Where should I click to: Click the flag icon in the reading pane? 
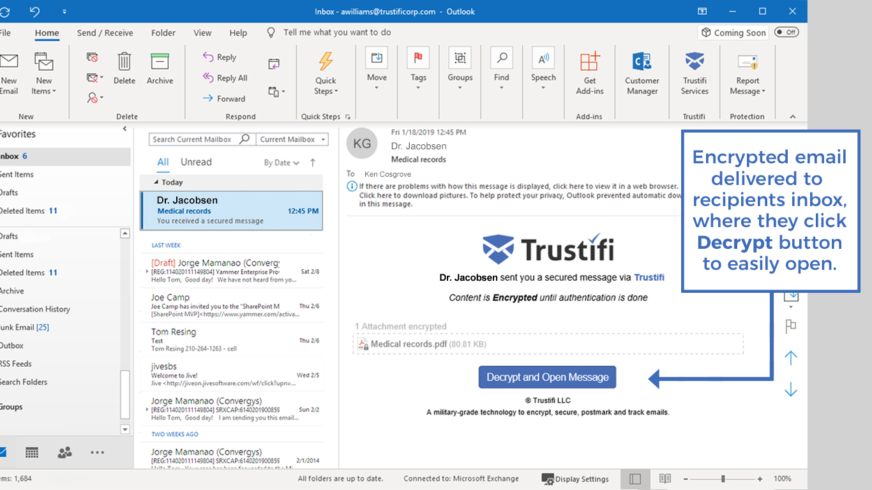(791, 326)
